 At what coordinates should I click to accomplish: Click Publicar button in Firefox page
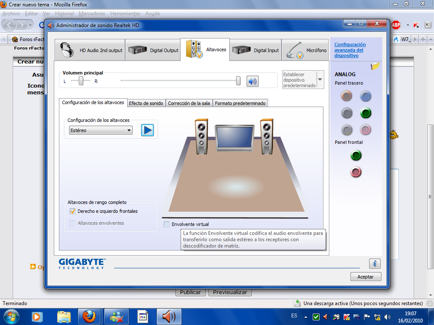(x=190, y=292)
